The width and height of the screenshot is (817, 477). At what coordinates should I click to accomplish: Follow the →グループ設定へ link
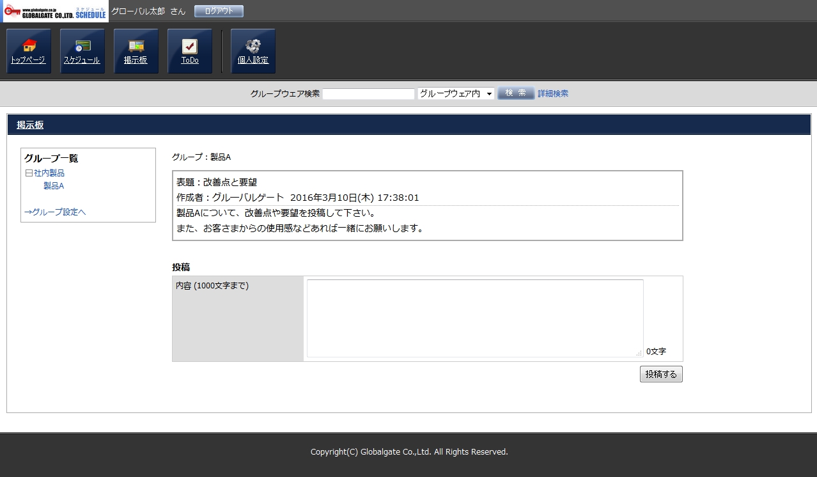[x=55, y=212]
